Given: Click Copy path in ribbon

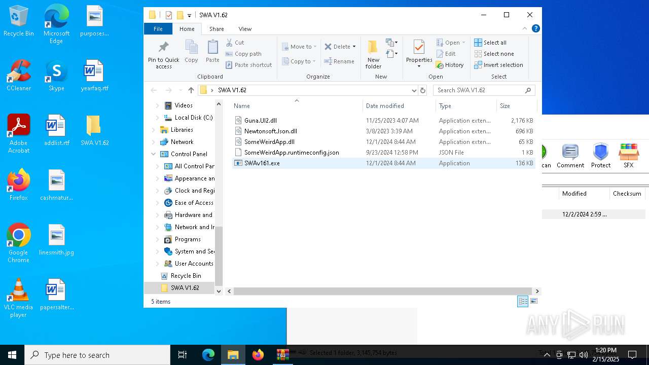Looking at the screenshot, I should pos(243,54).
